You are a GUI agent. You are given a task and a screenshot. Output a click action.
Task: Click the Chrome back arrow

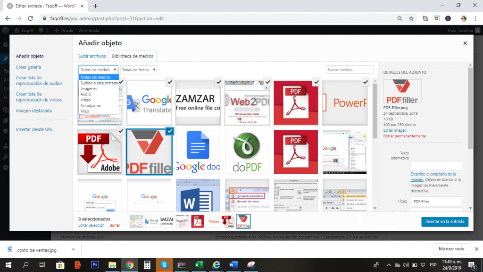pyautogui.click(x=8, y=18)
